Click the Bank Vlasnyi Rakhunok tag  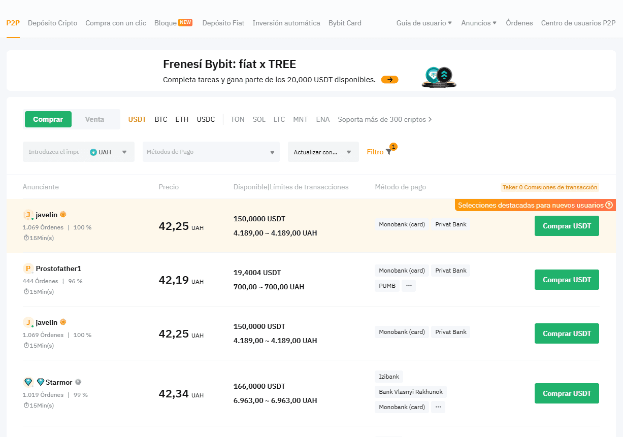[x=411, y=392]
